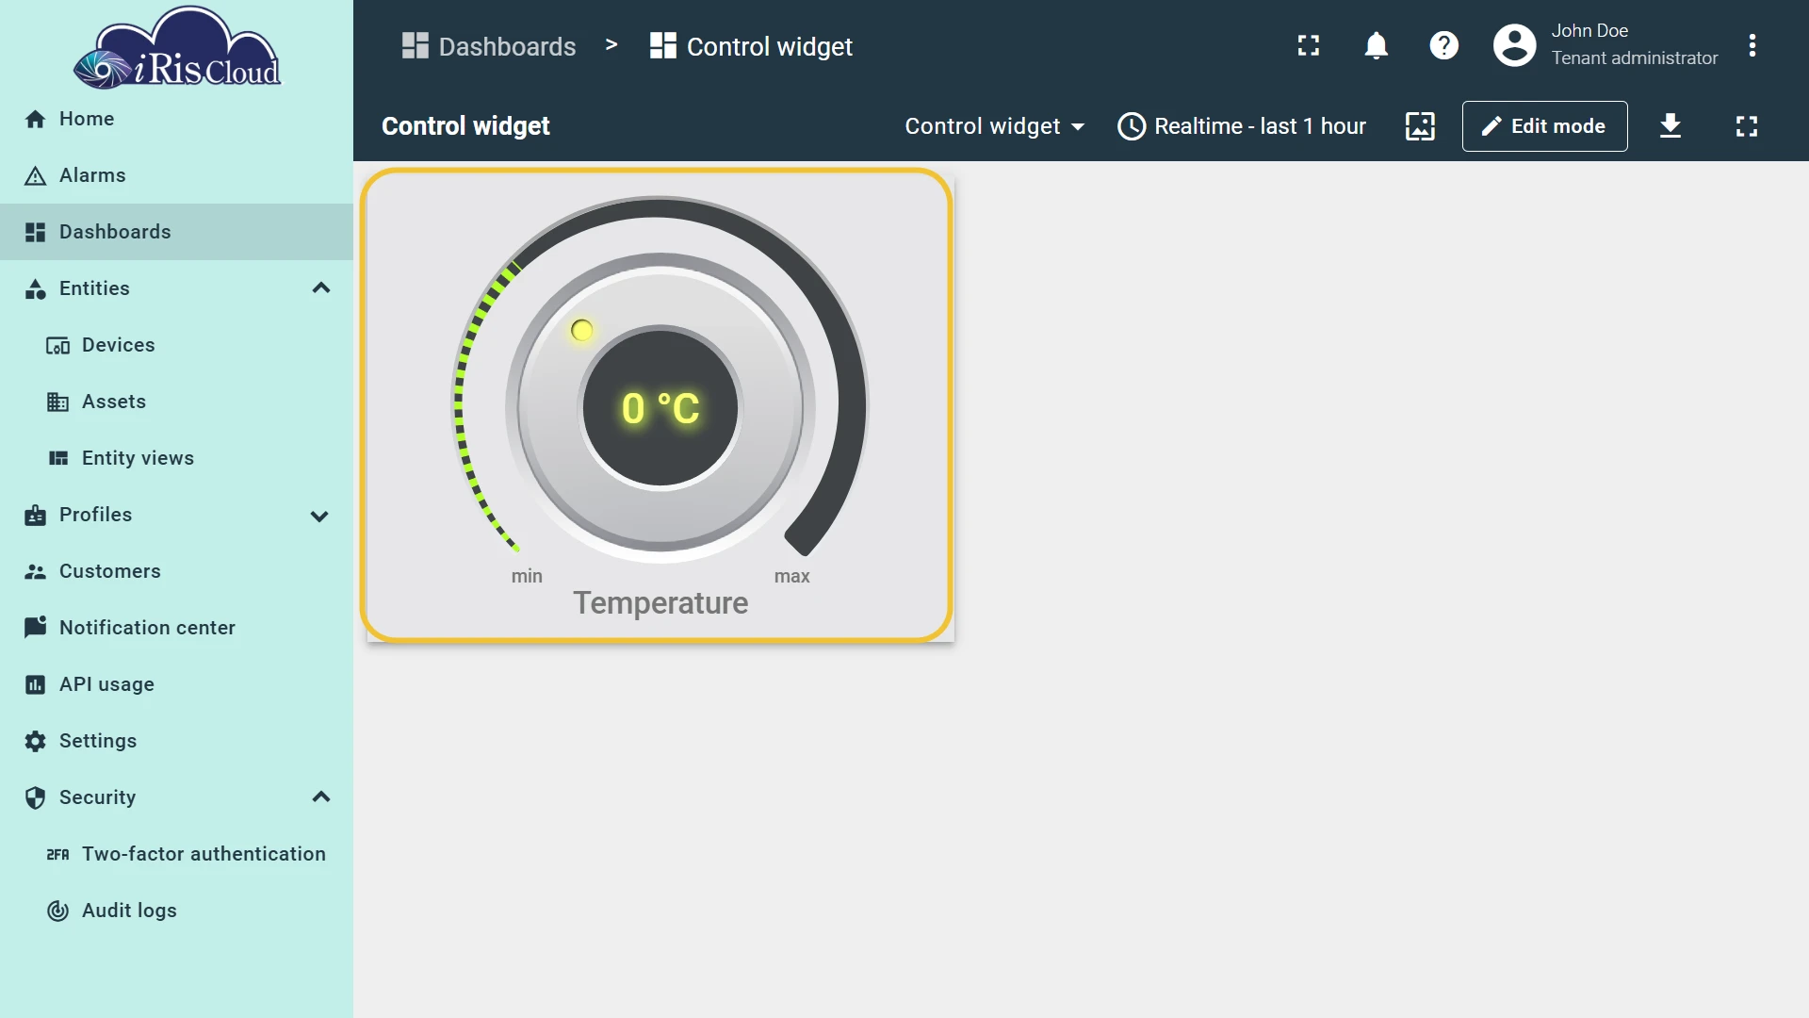Click the Settings gear icon

pos(35,741)
